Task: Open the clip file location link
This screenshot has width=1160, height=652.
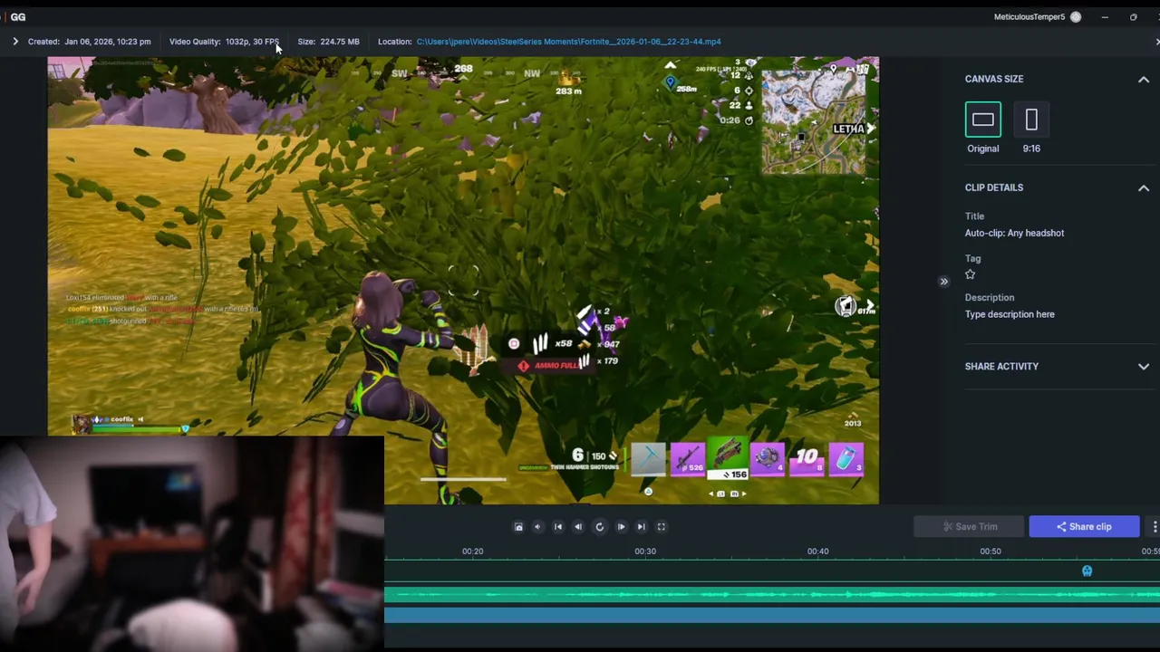Action: (568, 42)
